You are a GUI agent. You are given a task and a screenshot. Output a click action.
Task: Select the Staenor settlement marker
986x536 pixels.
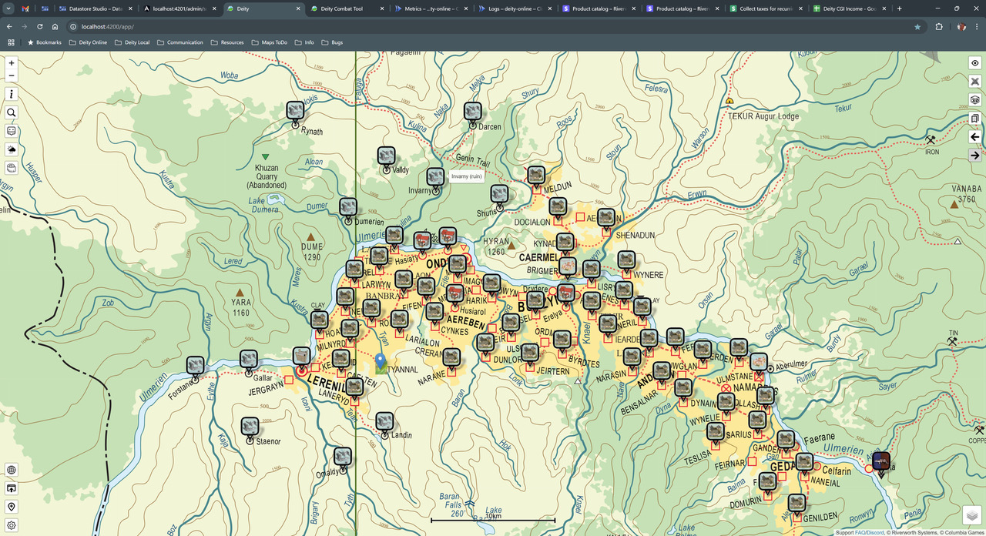(x=250, y=428)
